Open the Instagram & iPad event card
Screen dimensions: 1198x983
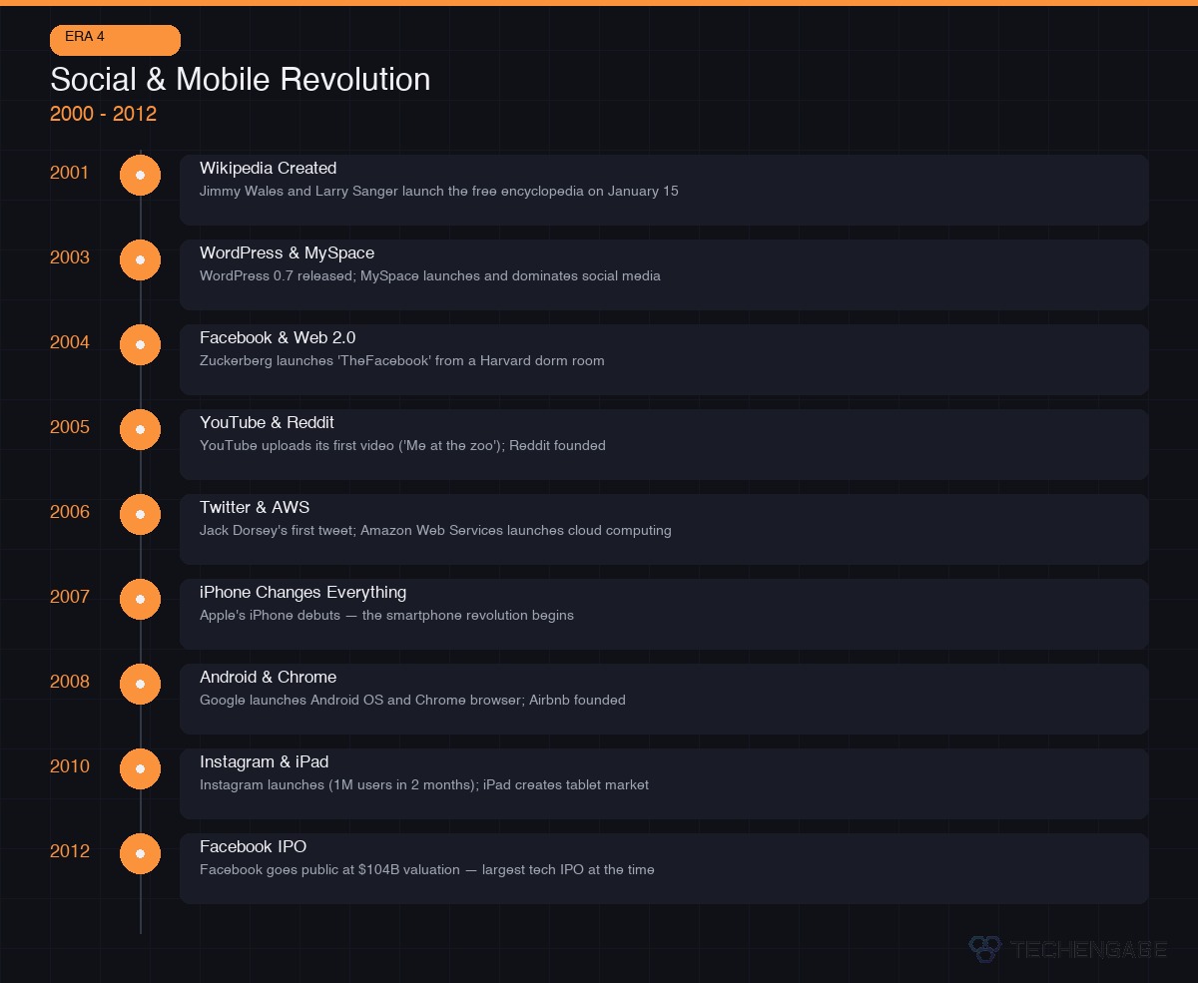tap(664, 783)
